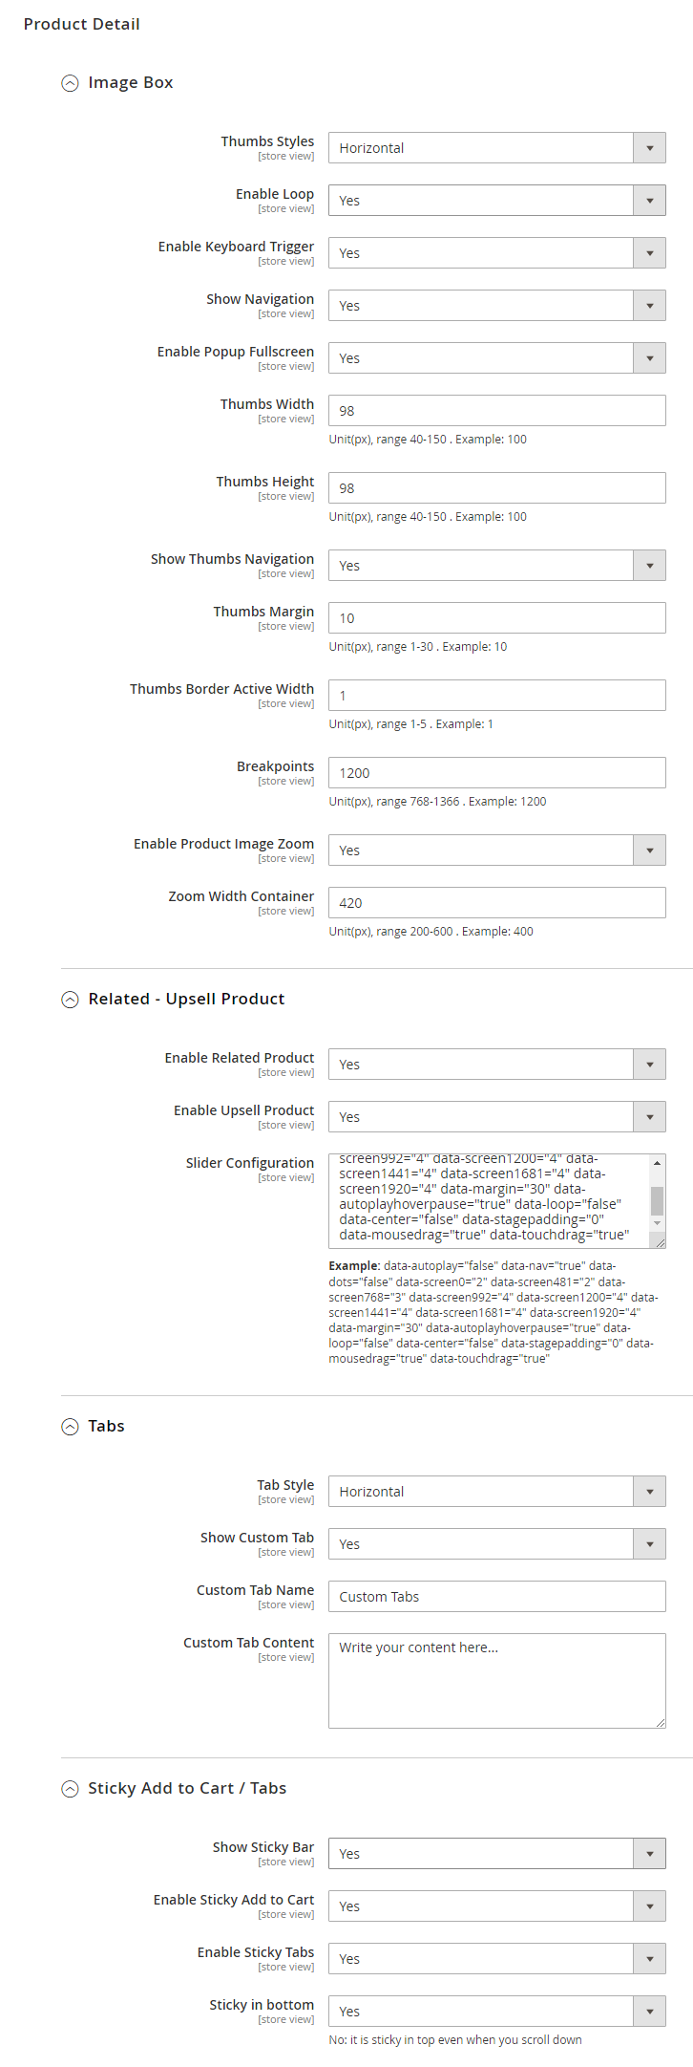Open Enable Product Image Zoom dropdown arrow
693x2067 pixels.
649,850
